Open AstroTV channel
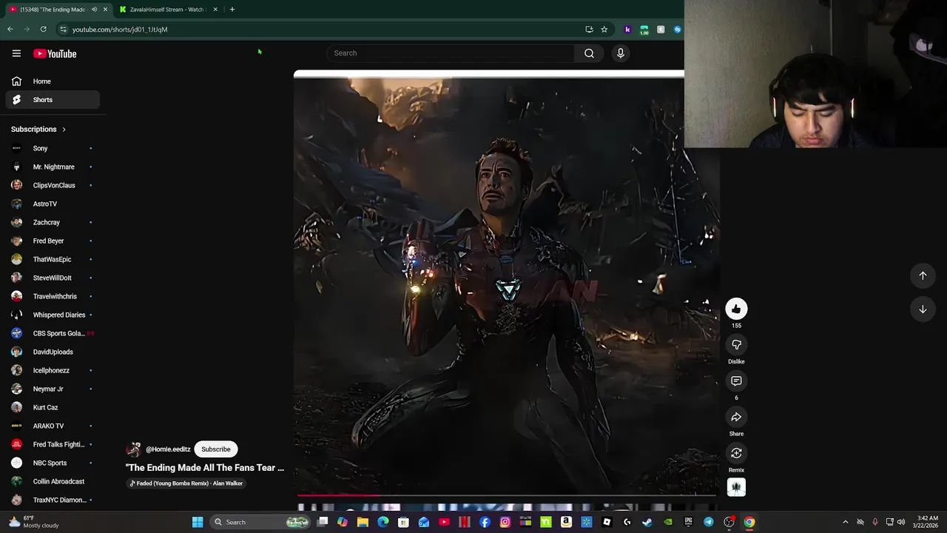Image resolution: width=947 pixels, height=533 pixels. tap(53, 204)
